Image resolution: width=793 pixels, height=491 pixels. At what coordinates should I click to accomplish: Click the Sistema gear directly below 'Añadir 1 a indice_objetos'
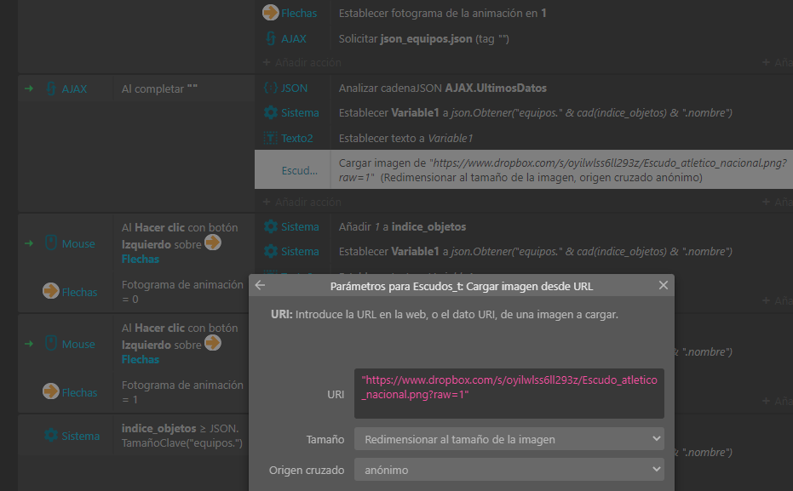click(x=271, y=252)
